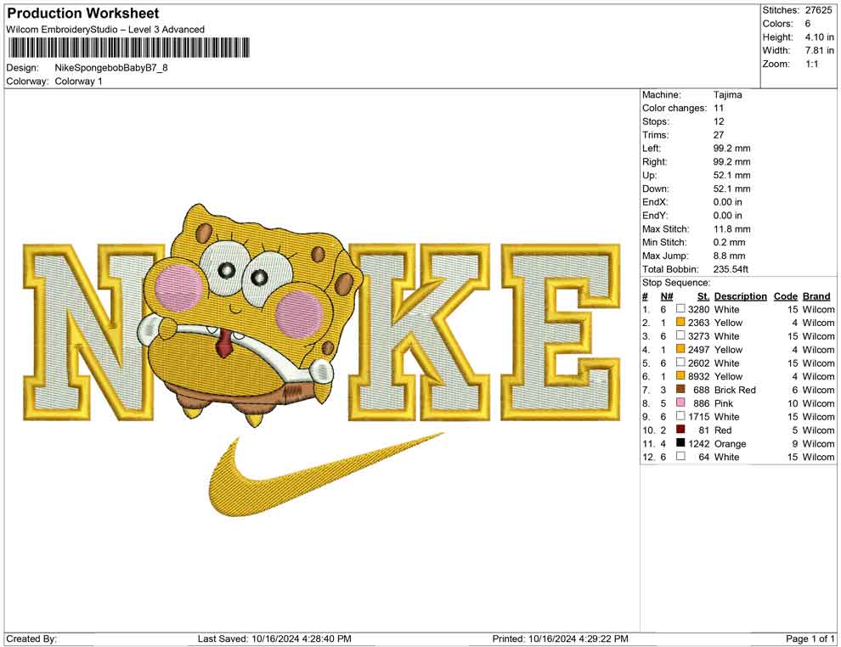Click the Trims value 27
Viewport: 841px width, 647px height.
719,135
